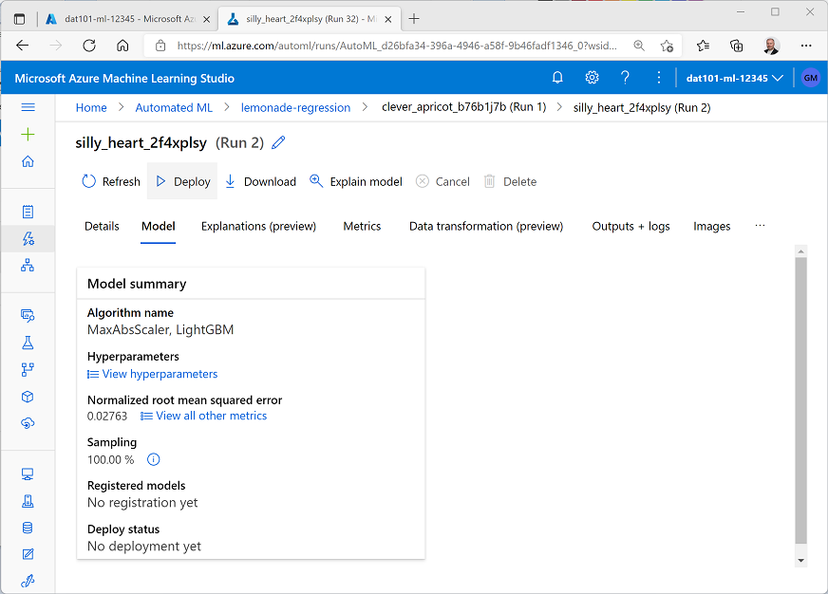Click the vertical scrollbar in the content pane
The width and height of the screenshot is (828, 594).
(x=801, y=399)
